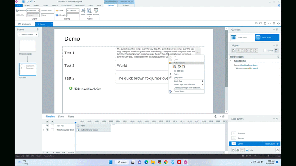Enable the Group checkbox in Triggers

point(265,51)
